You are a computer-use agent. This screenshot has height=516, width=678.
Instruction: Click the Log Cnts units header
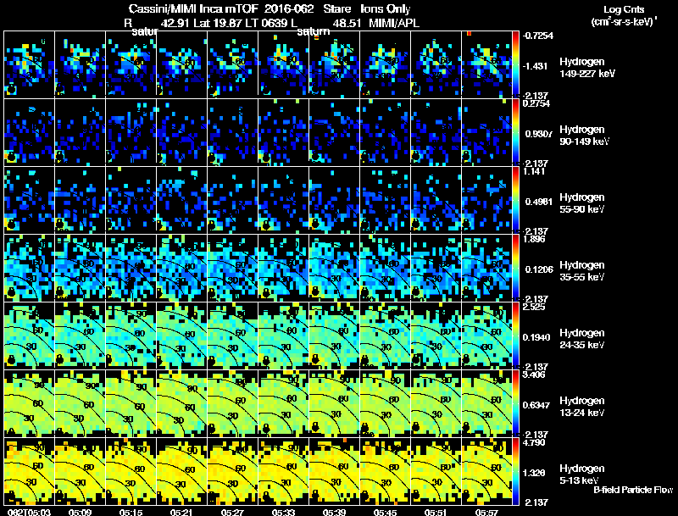[624, 15]
